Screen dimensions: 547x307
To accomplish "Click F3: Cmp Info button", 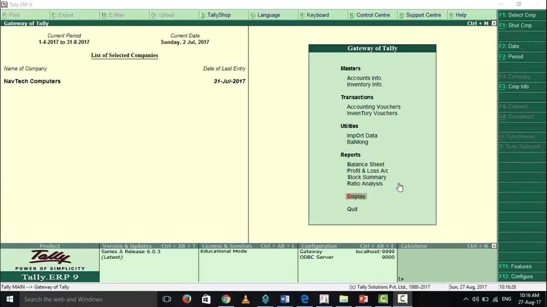I will (522, 87).
